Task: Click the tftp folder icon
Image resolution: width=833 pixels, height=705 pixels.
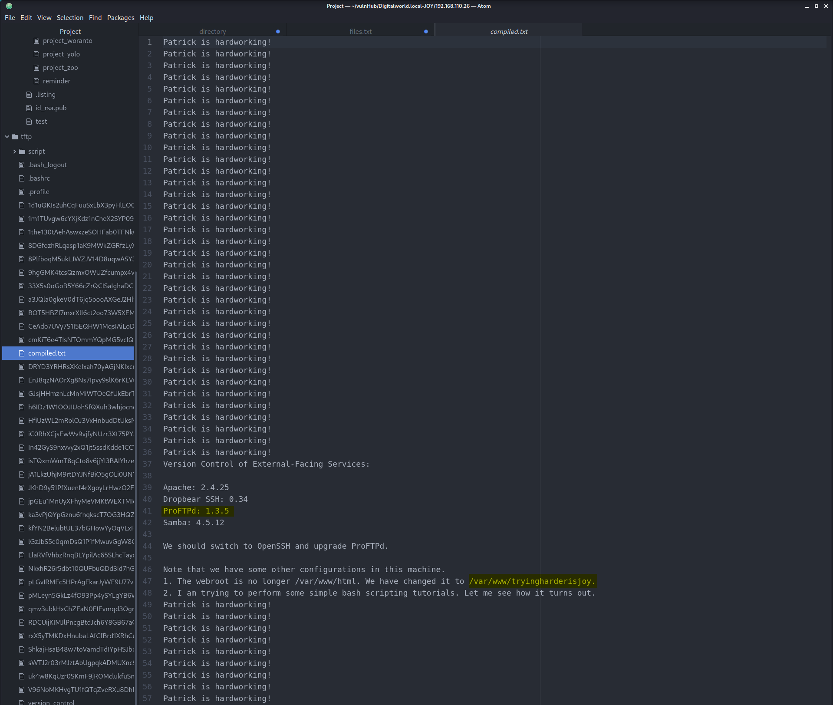Action: [x=15, y=137]
